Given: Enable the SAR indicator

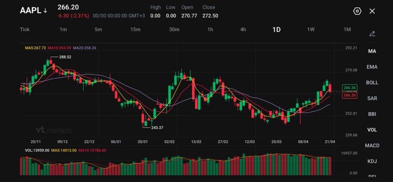Looking at the screenshot, I should point(372,98).
